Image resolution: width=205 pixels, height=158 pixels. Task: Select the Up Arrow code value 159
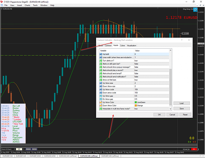152,89
